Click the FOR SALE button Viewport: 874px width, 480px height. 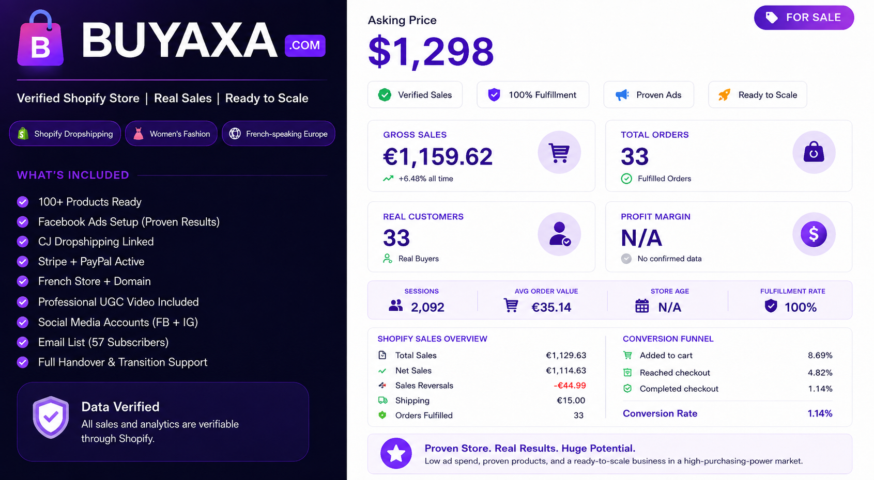[x=804, y=18]
